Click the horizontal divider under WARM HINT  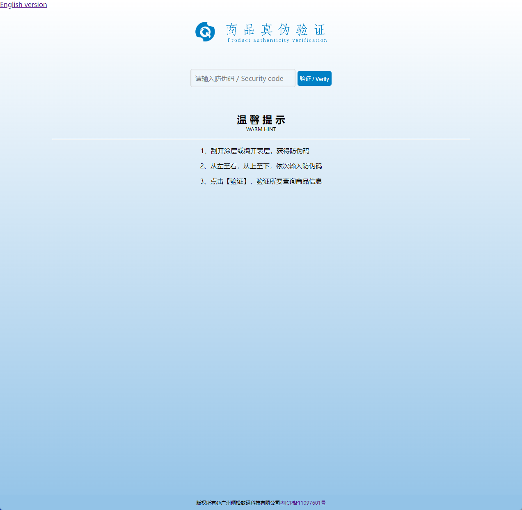coord(261,139)
